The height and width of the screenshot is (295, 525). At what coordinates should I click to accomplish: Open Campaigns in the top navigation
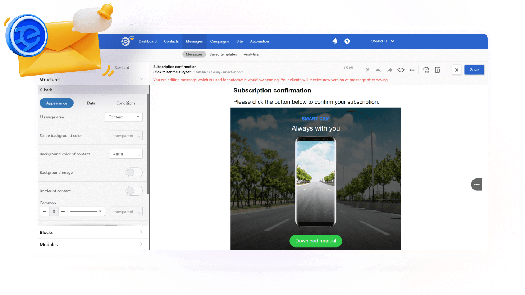point(219,41)
